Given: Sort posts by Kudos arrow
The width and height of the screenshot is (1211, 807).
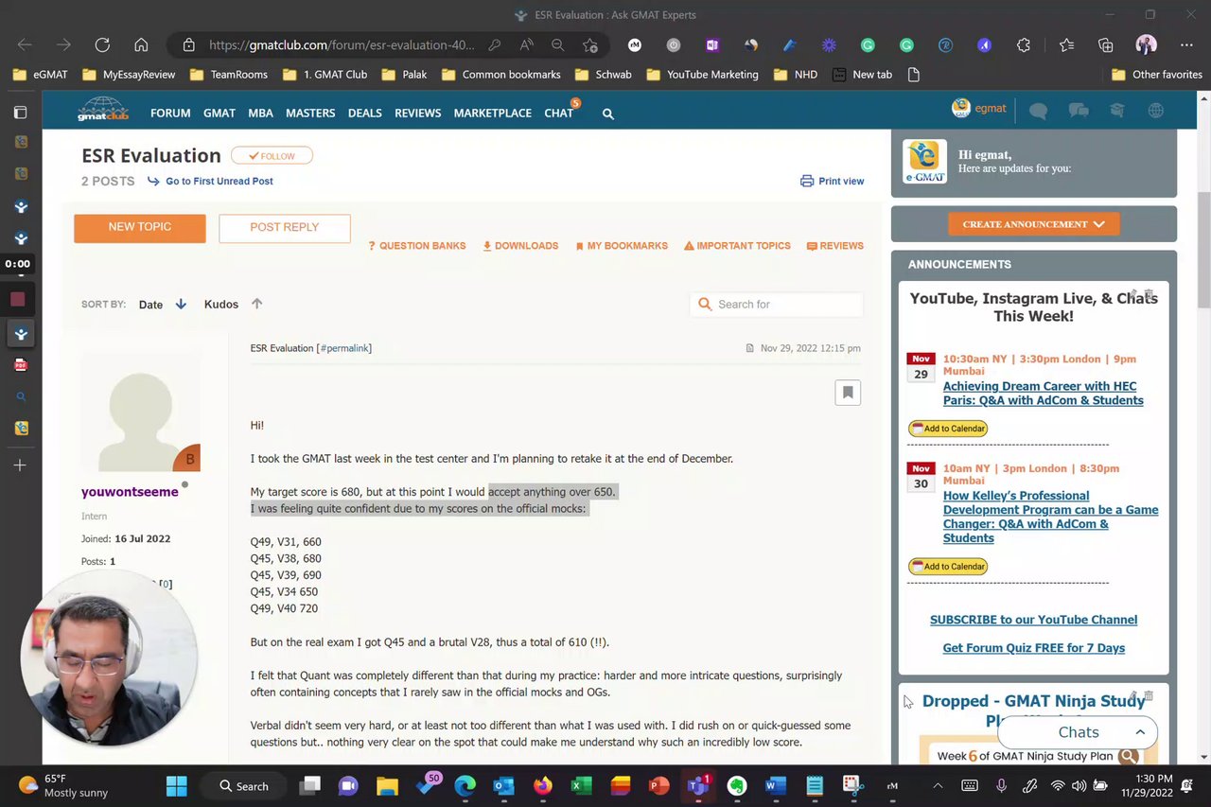Looking at the screenshot, I should (256, 305).
